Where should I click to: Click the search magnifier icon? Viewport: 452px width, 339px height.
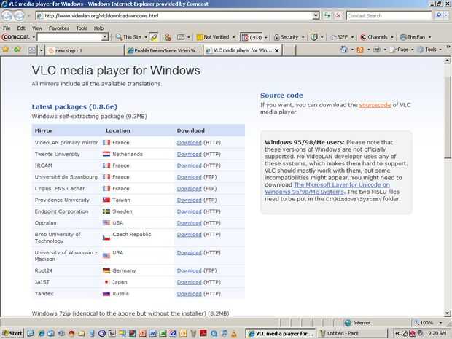438,15
